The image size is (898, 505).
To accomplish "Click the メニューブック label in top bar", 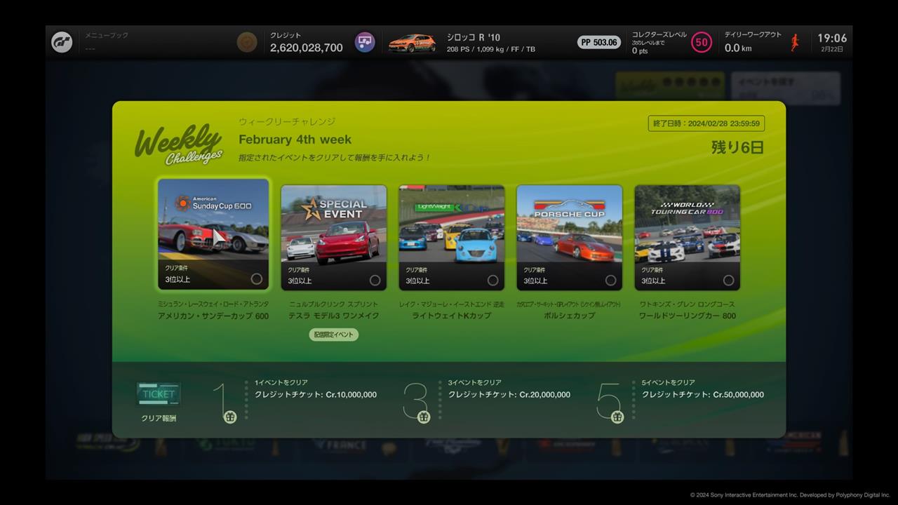I will coord(107,35).
